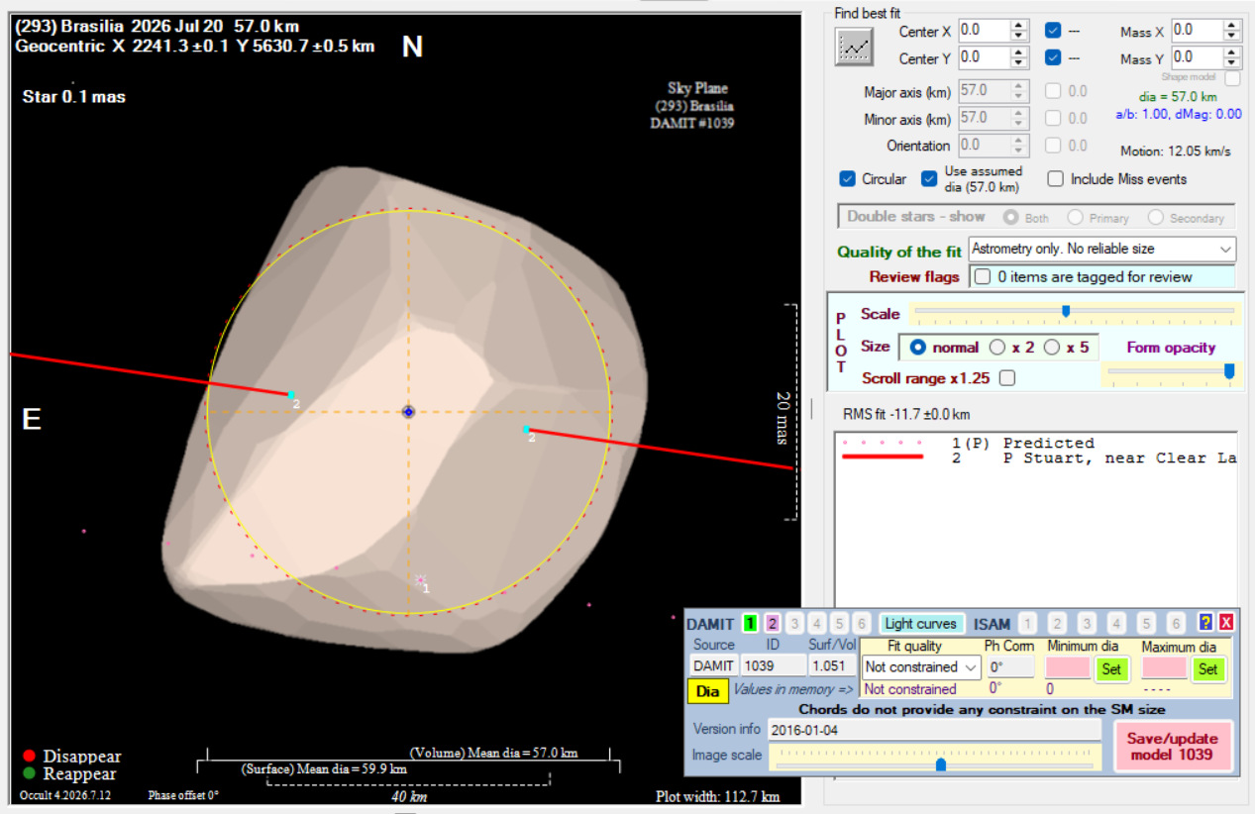Open the Fit quality Not constrained dropdown
Screen dimensions: 1255x814
(x=970, y=667)
